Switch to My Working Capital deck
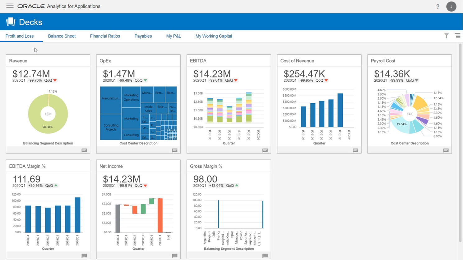The height and width of the screenshot is (260, 463). click(213, 36)
